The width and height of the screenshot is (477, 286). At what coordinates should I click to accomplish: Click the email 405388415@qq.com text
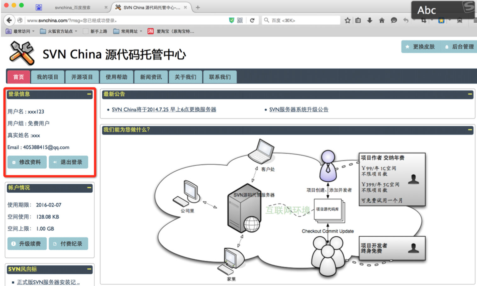[46, 147]
